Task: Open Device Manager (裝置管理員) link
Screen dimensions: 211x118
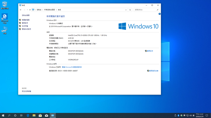Action: (25, 20)
